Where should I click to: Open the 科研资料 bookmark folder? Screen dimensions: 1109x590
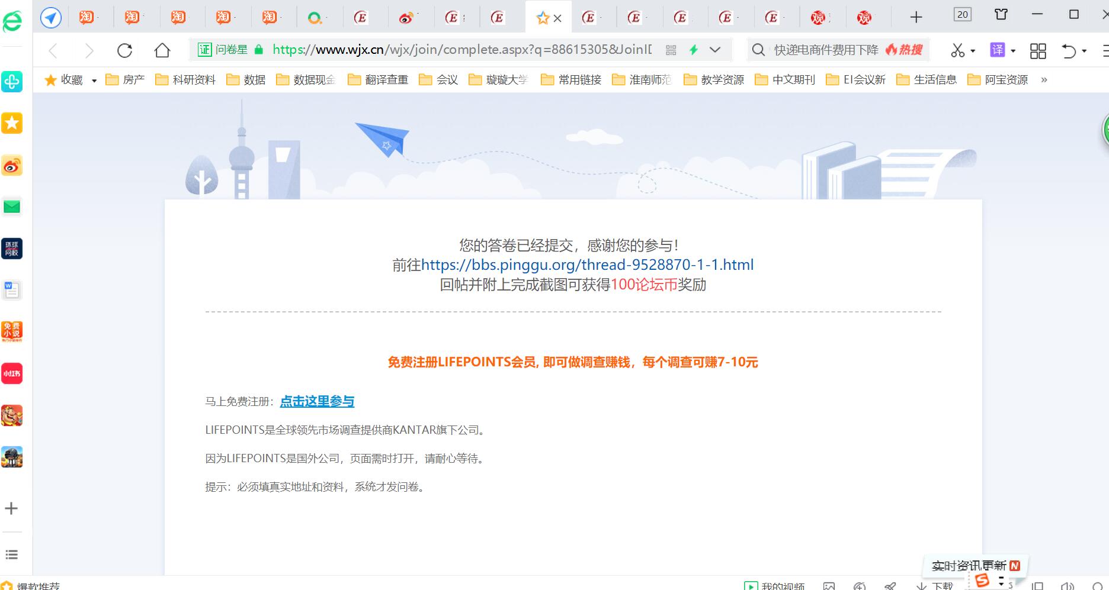pyautogui.click(x=185, y=80)
